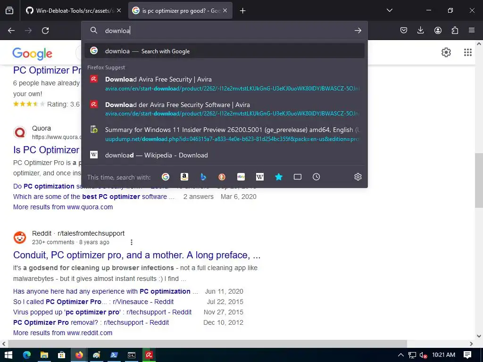483x362 pixels.
Task: Open Google quick settings gear
Action: [x=446, y=52]
